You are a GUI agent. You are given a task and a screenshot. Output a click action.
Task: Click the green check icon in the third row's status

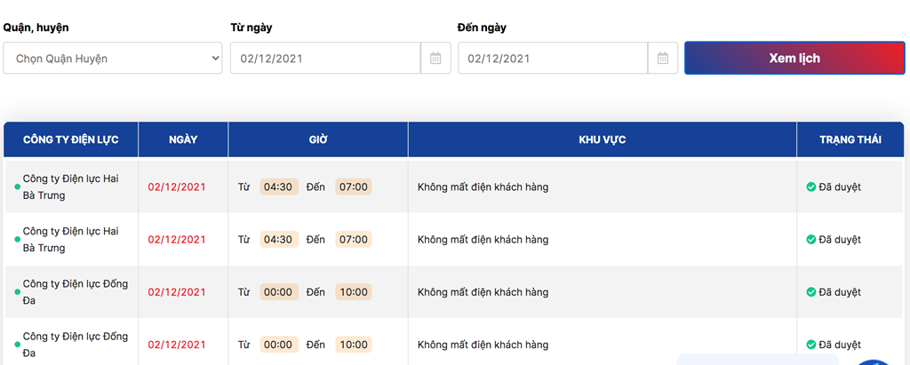point(811,292)
